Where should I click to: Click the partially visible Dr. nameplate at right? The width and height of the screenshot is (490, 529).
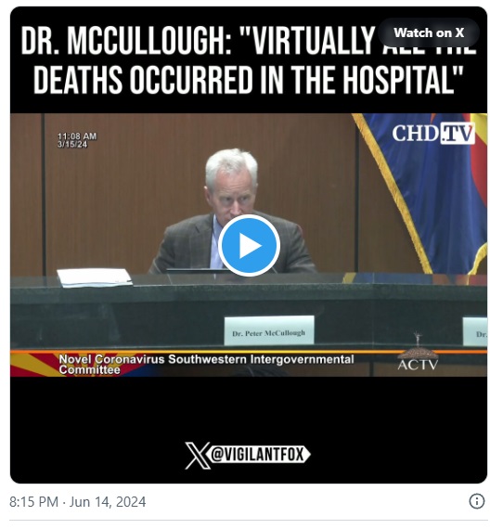475,331
